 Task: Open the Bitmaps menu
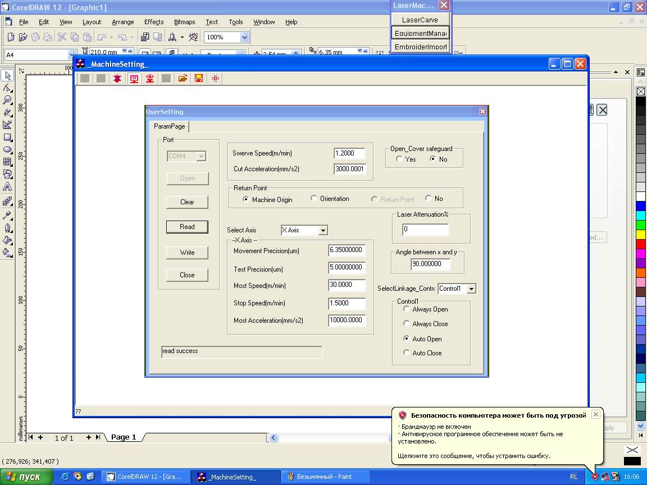[184, 22]
